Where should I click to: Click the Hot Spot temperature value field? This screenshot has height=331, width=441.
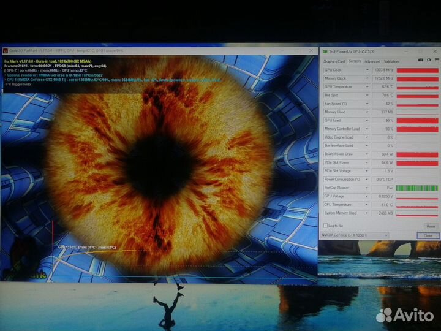tap(383, 96)
